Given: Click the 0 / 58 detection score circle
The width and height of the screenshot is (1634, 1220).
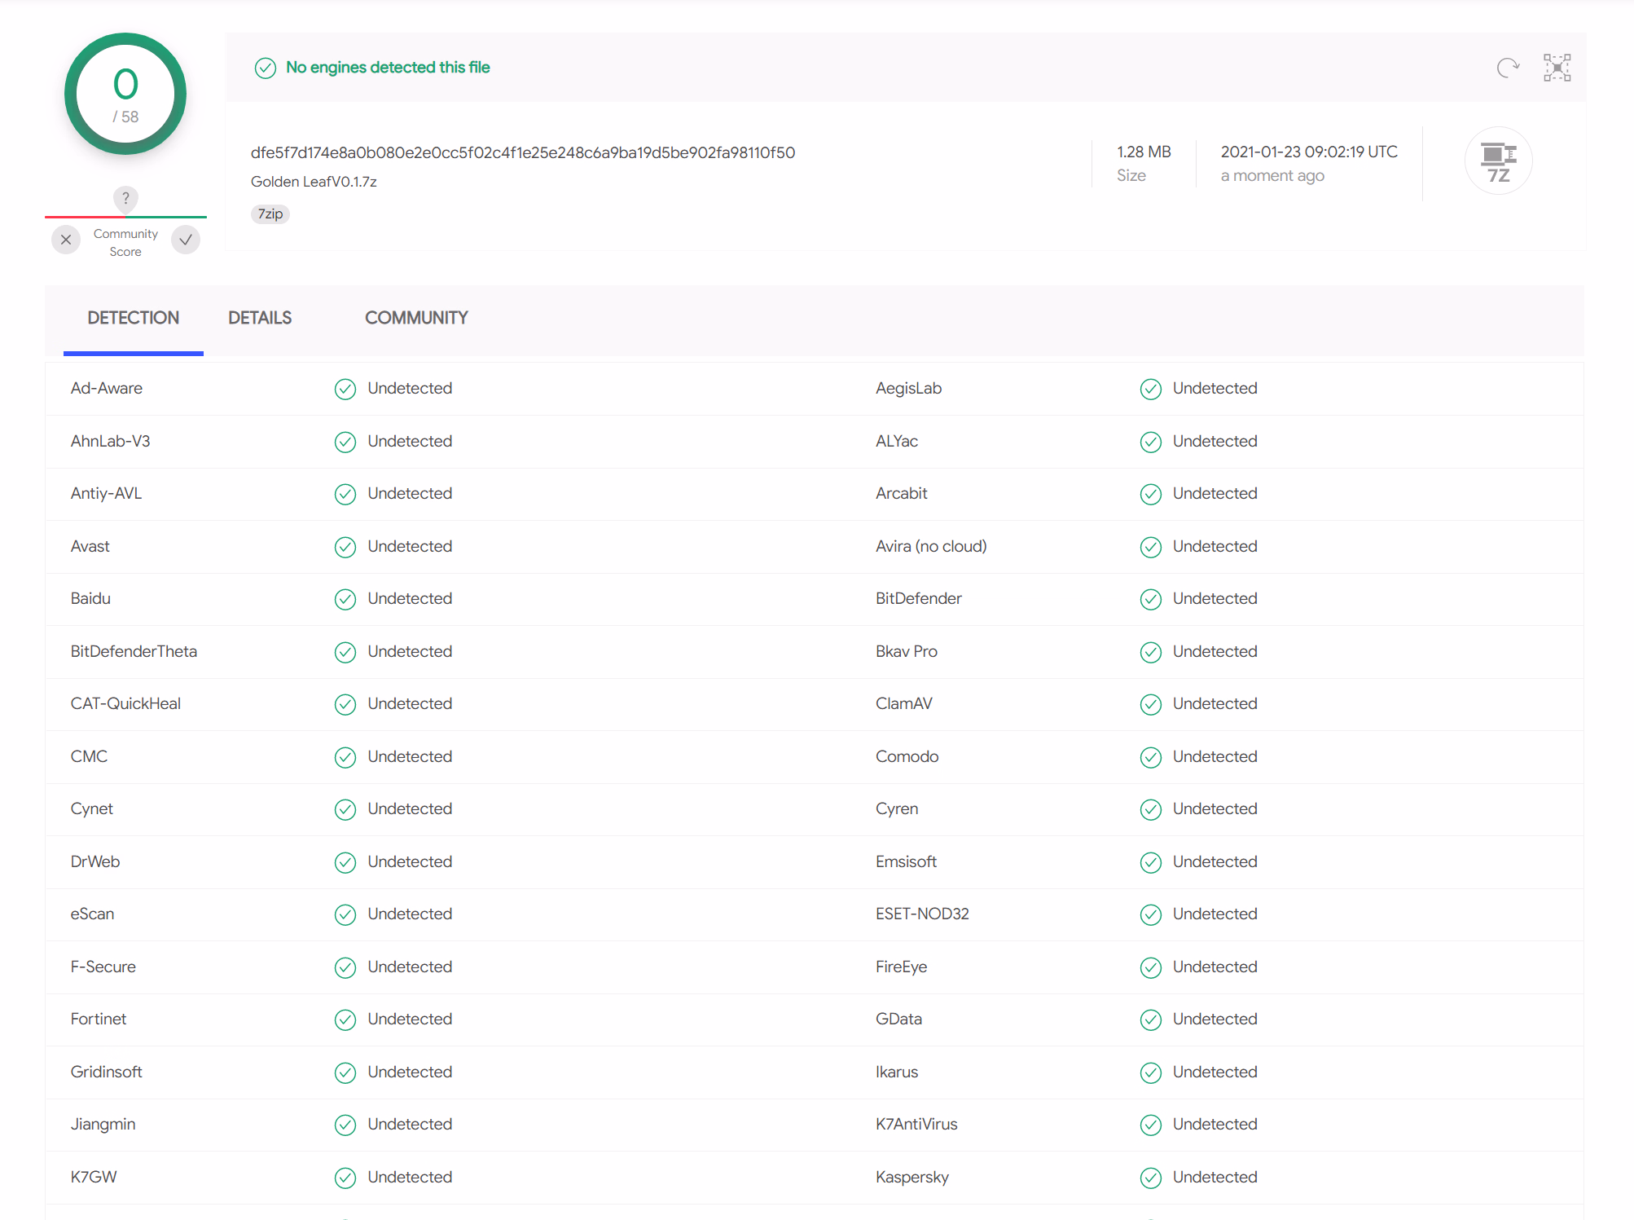Looking at the screenshot, I should [x=125, y=94].
